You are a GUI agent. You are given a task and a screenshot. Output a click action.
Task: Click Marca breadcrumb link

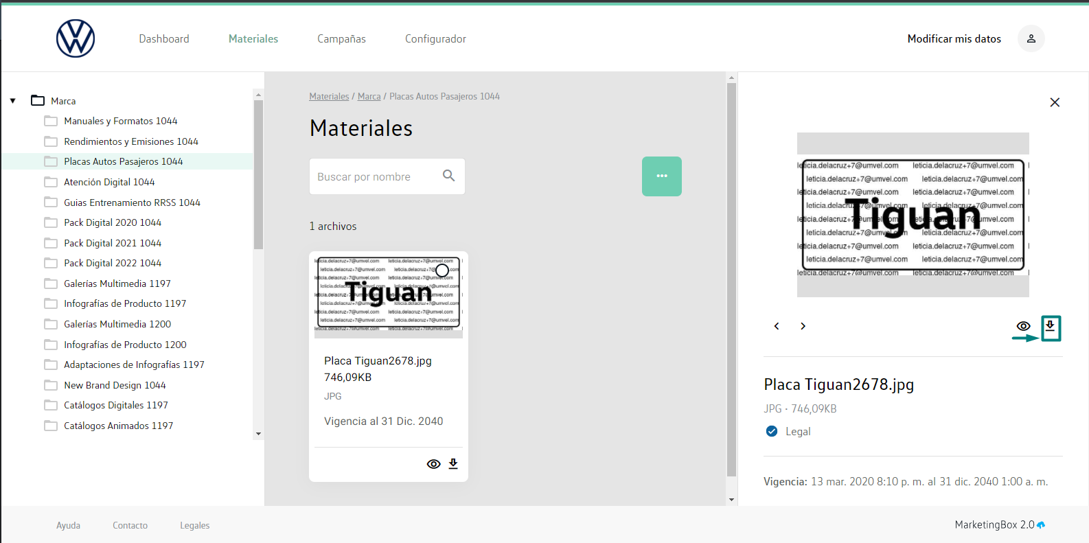click(369, 97)
